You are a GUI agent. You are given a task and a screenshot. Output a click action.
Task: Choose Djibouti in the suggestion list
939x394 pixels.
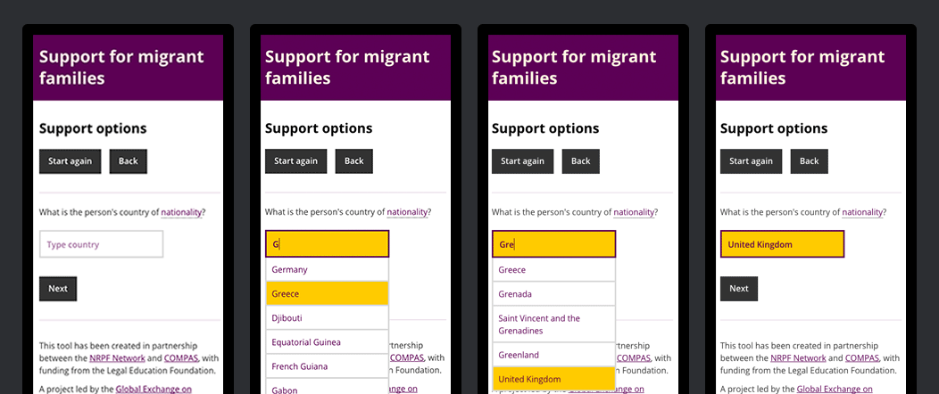click(327, 317)
